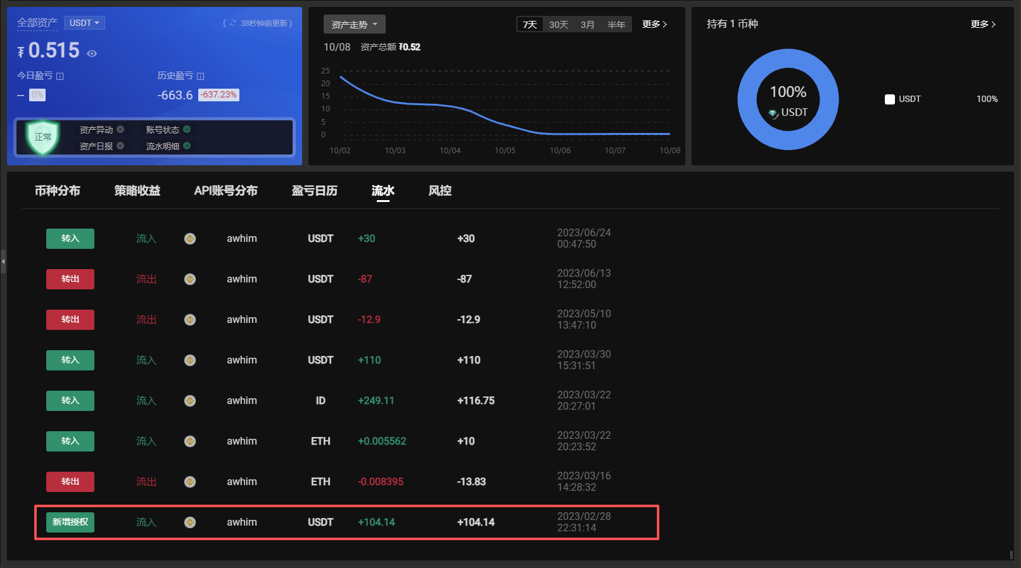
Task: Toggle the 账号状态 check status
Action: tap(187, 130)
